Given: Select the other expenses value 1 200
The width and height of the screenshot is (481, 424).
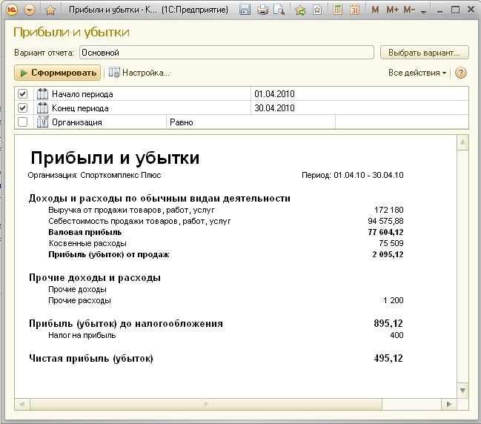Looking at the screenshot, I should point(394,300).
